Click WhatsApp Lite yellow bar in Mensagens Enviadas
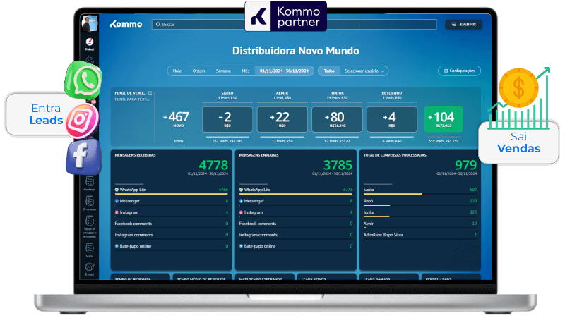 point(295,194)
